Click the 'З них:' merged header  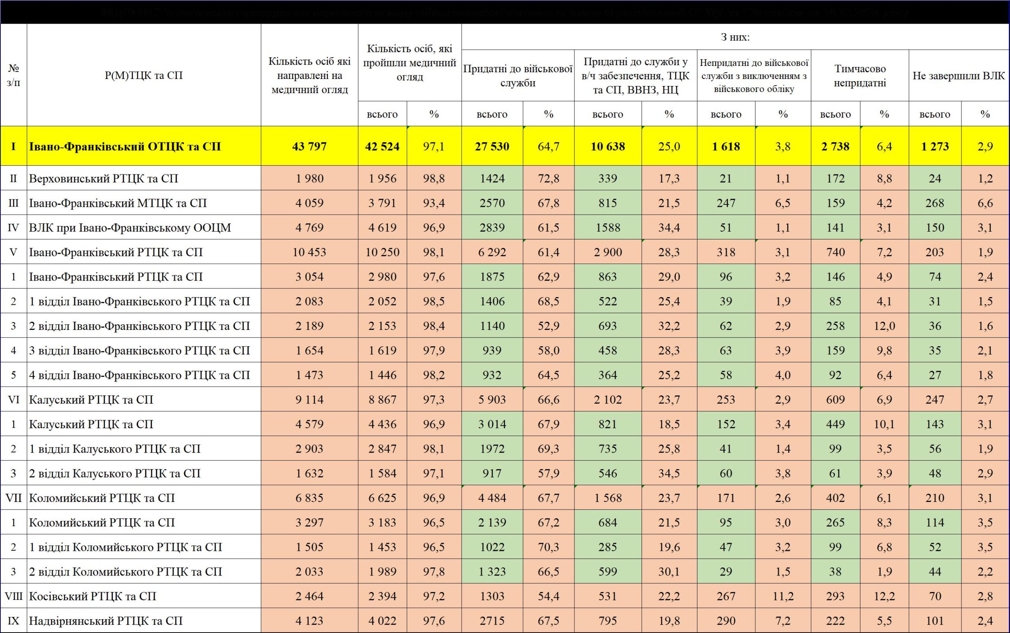pyautogui.click(x=735, y=37)
